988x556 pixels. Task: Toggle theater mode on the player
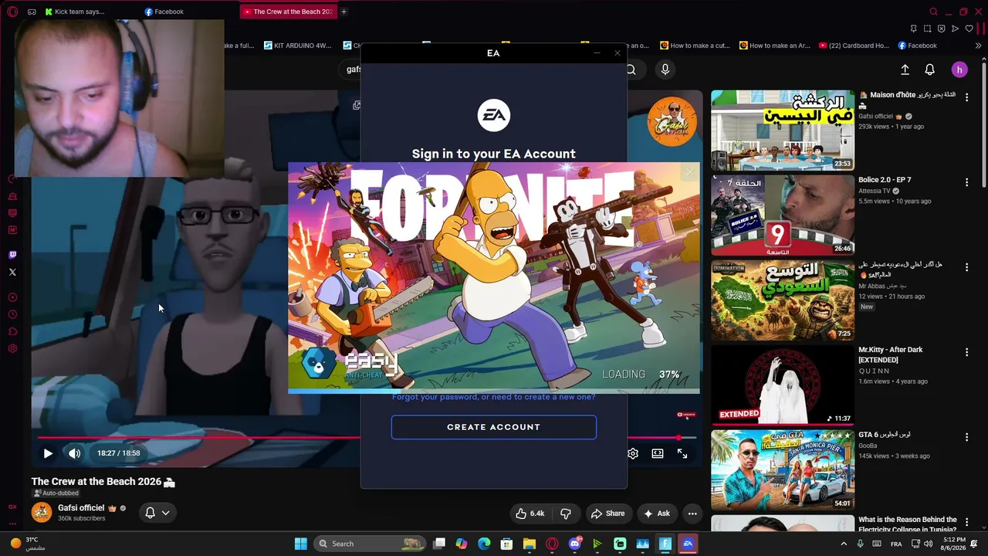coord(658,453)
